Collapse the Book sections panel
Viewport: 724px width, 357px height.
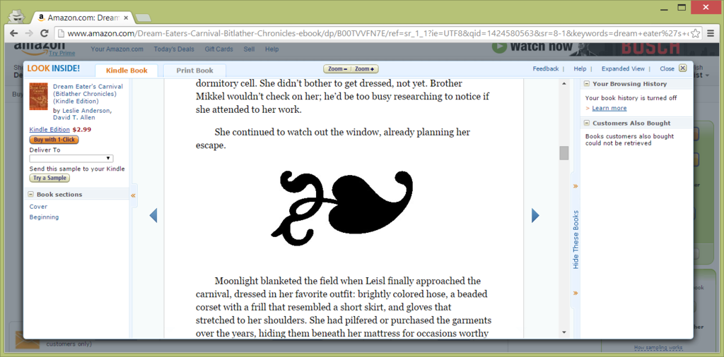click(x=32, y=195)
